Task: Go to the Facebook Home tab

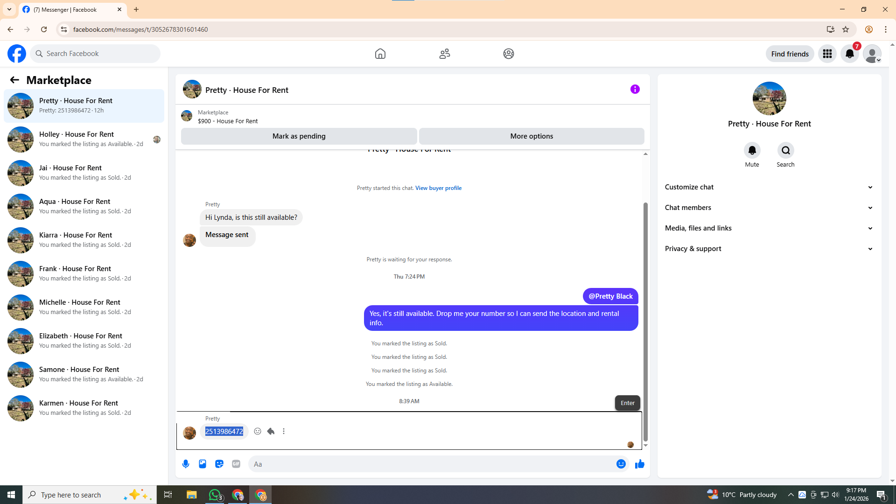Action: (380, 54)
